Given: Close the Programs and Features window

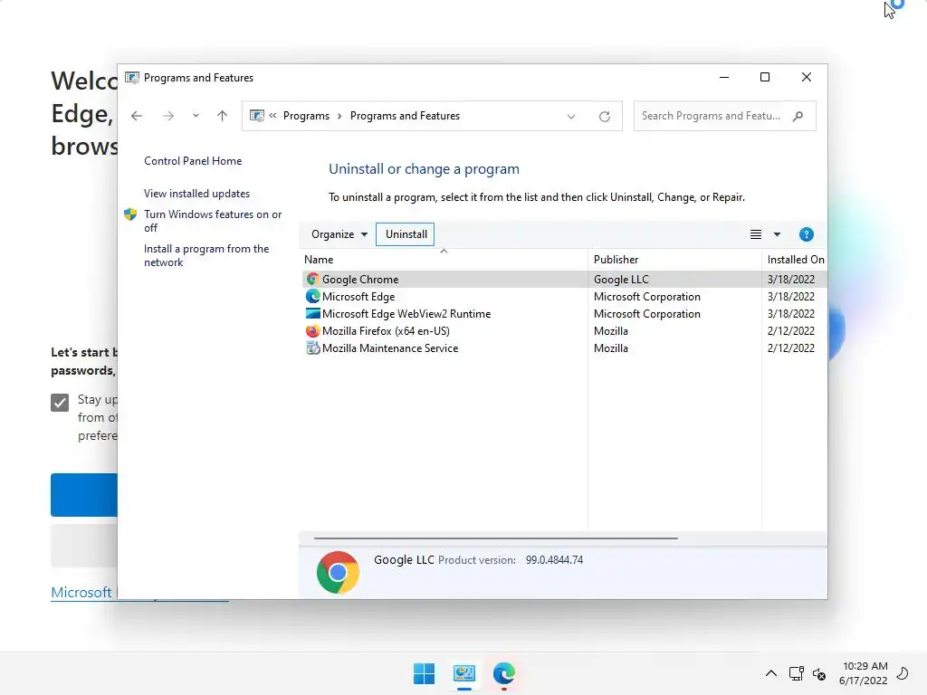Looking at the screenshot, I should [x=807, y=78].
